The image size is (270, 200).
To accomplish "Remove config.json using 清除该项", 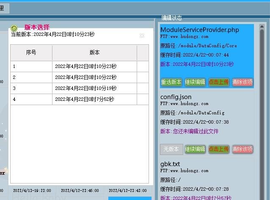I will (x=242, y=149).
